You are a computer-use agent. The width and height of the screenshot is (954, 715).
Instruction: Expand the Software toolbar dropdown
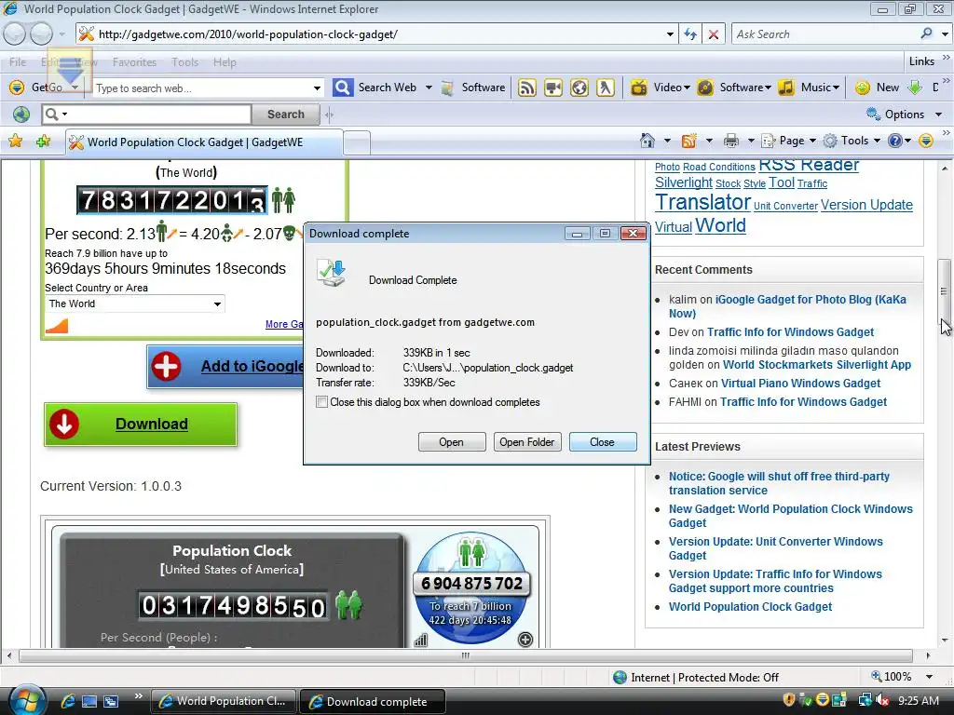[x=768, y=88]
